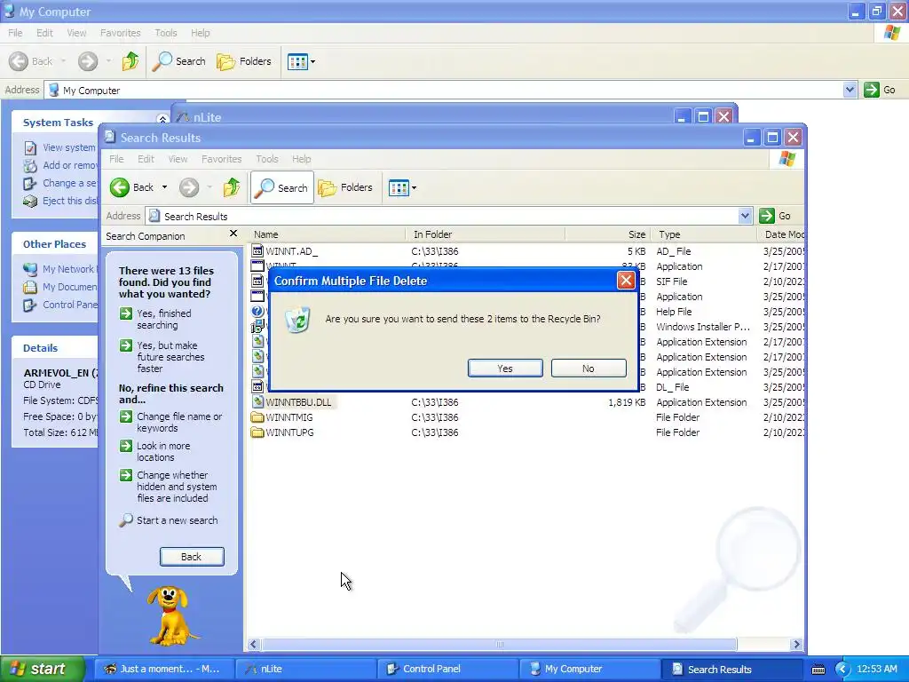Image resolution: width=909 pixels, height=682 pixels.
Task: Expand hidden system tray icons arrow
Action: click(842, 670)
